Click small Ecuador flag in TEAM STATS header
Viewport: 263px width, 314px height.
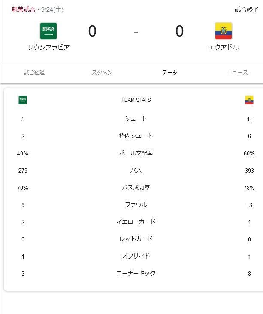tap(249, 100)
